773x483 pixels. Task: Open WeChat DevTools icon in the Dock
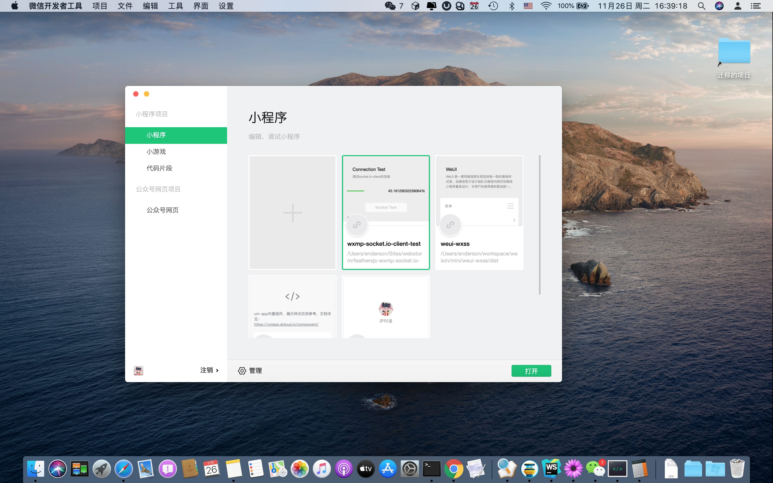(x=617, y=469)
